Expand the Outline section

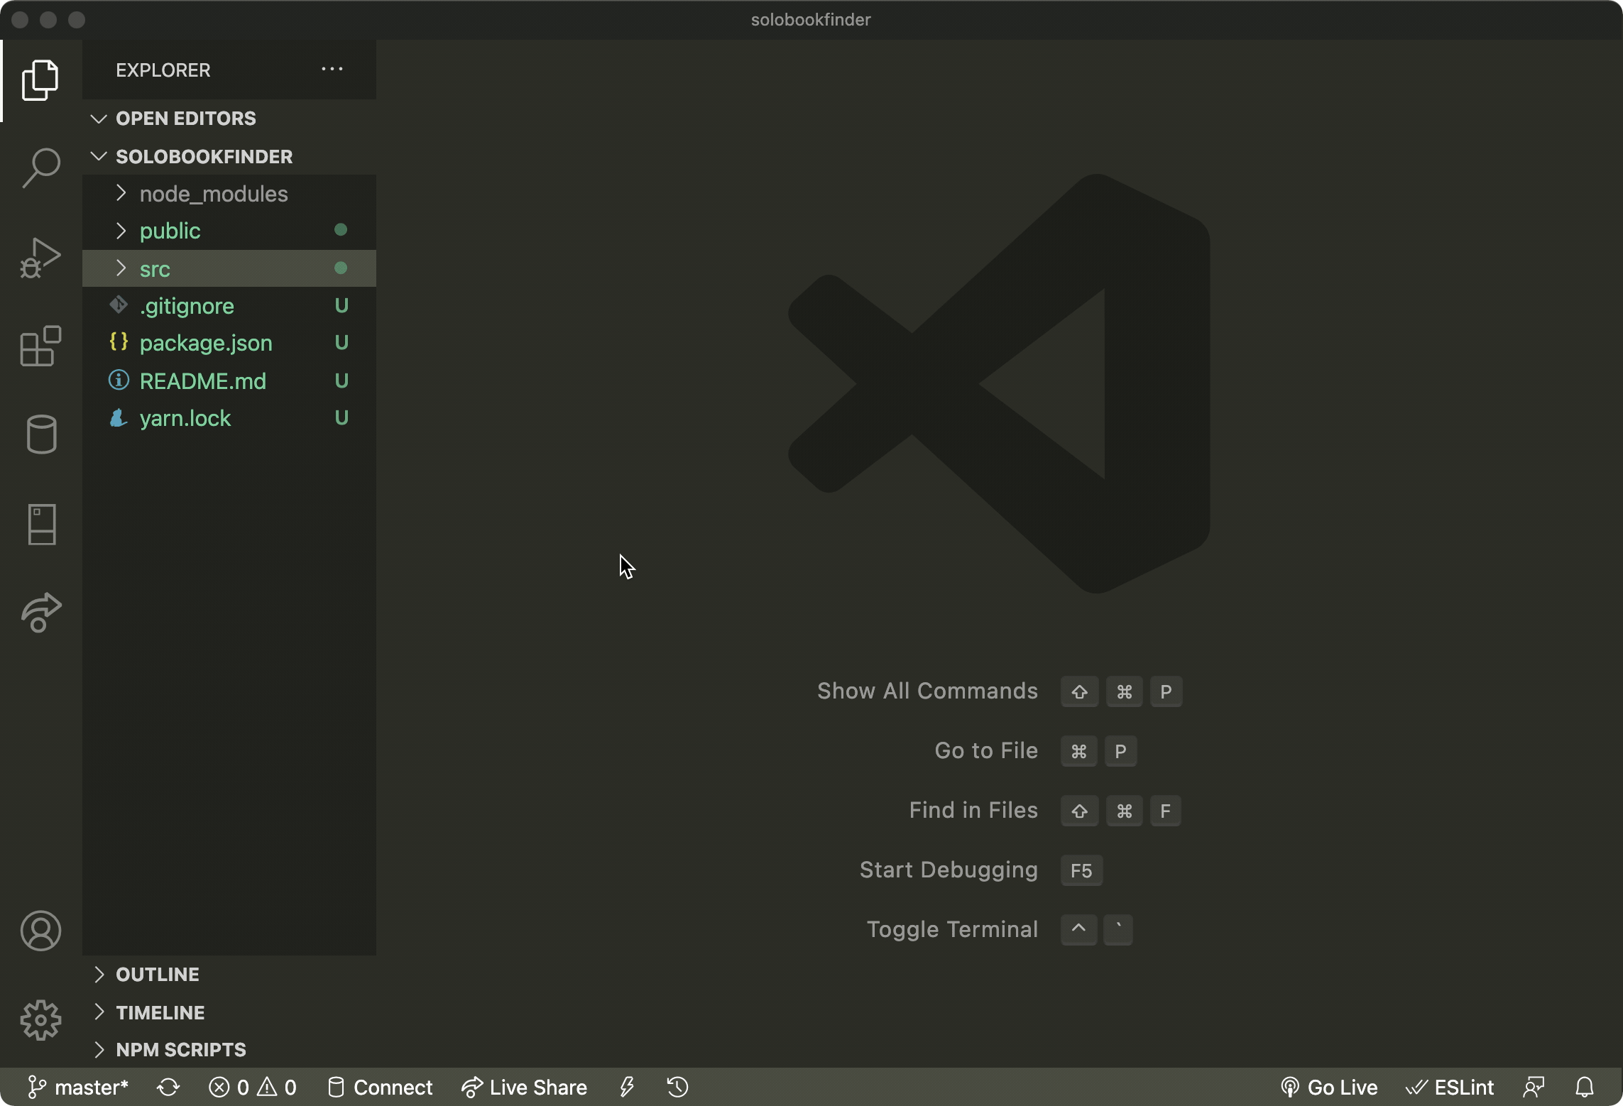click(229, 975)
